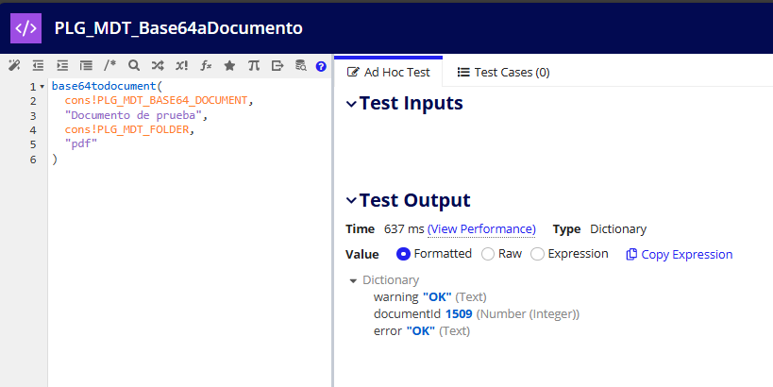
Task: Open search with the magnifier icon
Action: (134, 66)
